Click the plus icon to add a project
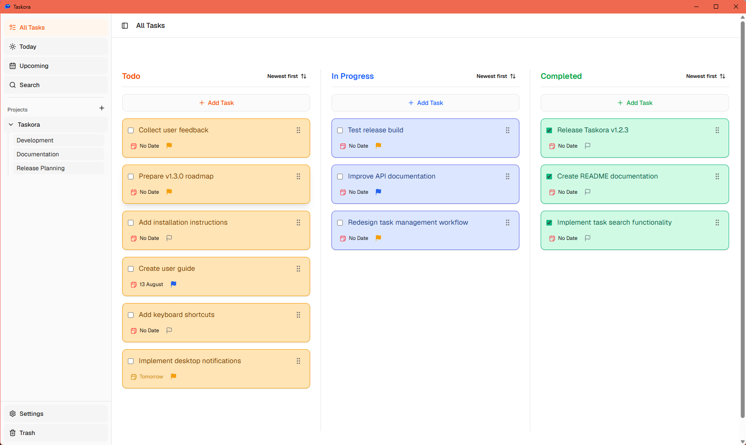Viewport: 746px width, 445px height. tap(102, 108)
